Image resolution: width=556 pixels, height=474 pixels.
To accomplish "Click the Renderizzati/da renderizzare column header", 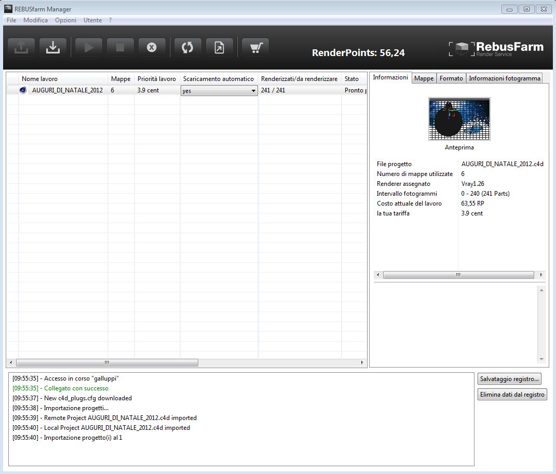I will click(x=300, y=79).
